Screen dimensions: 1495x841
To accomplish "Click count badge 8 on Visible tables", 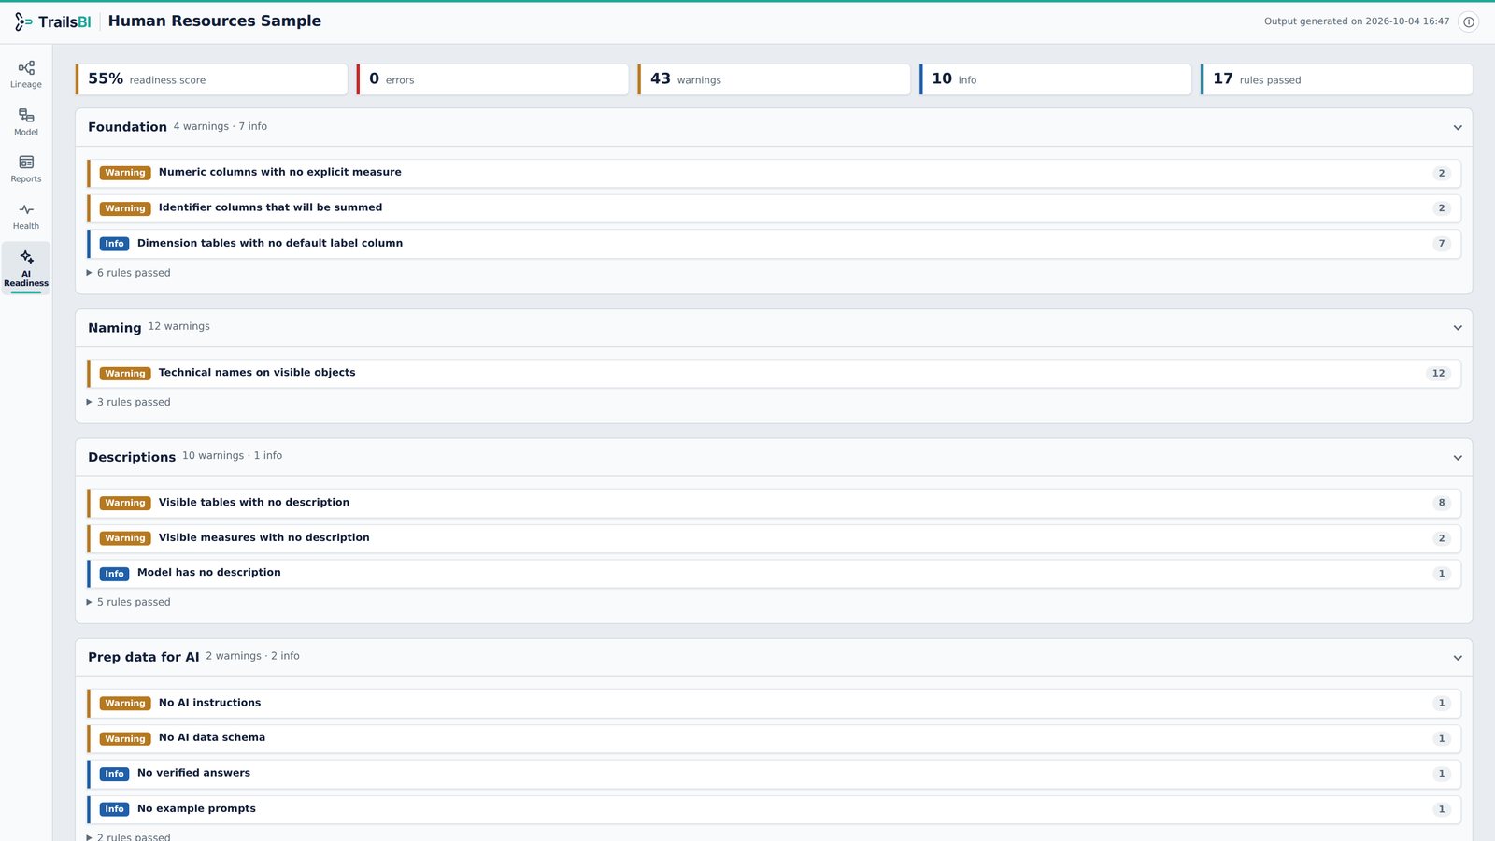I will tap(1442, 503).
